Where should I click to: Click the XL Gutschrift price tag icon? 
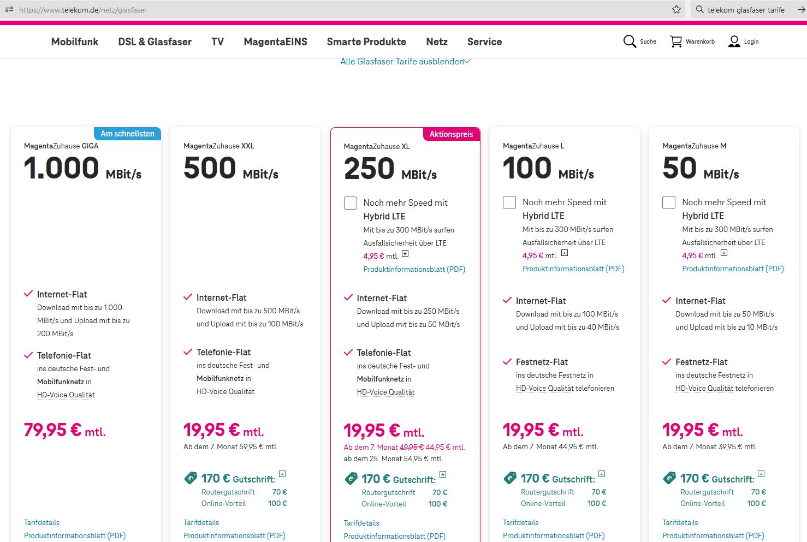(351, 479)
